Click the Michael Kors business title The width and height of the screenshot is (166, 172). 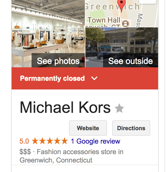(x=65, y=107)
